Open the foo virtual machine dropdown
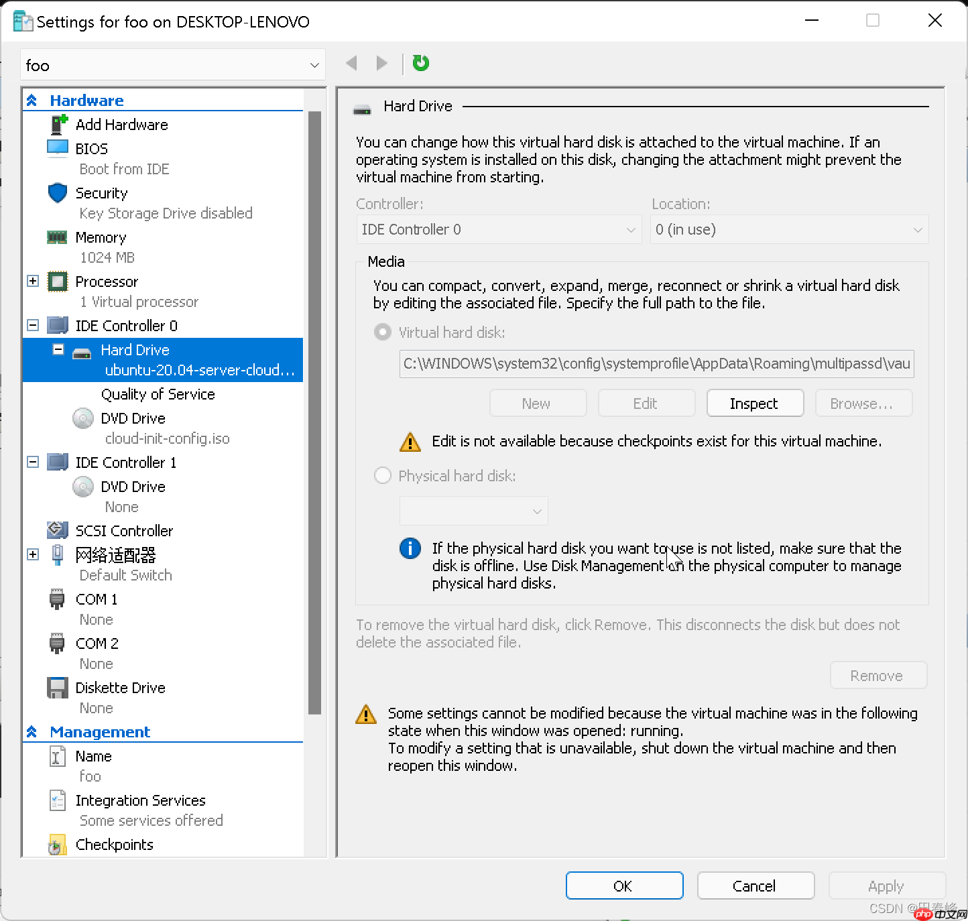The image size is (968, 921). click(172, 65)
